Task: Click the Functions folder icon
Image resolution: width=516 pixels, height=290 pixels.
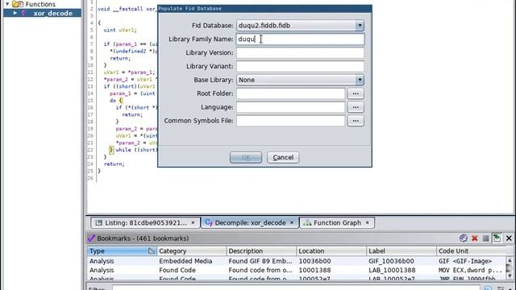Action: [18, 4]
